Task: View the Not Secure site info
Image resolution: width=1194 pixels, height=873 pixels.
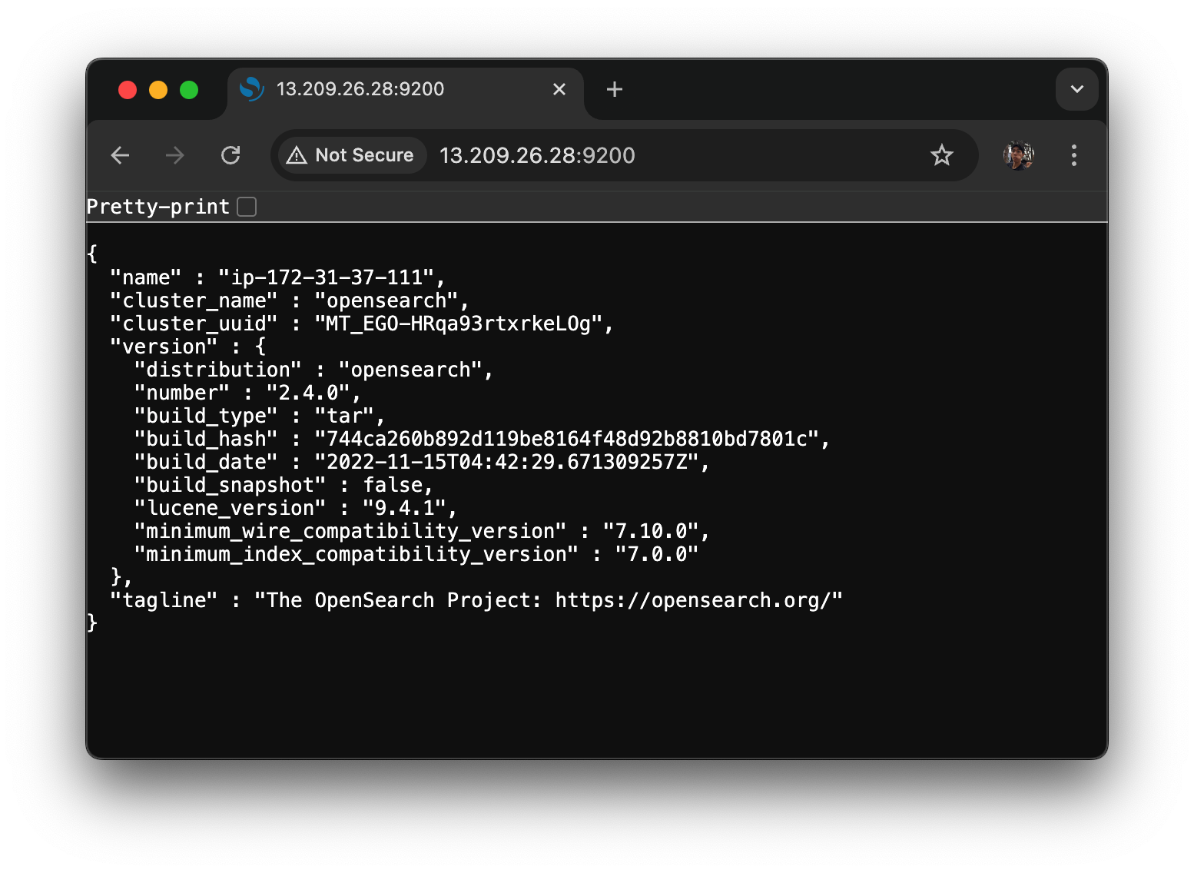Action: click(351, 155)
